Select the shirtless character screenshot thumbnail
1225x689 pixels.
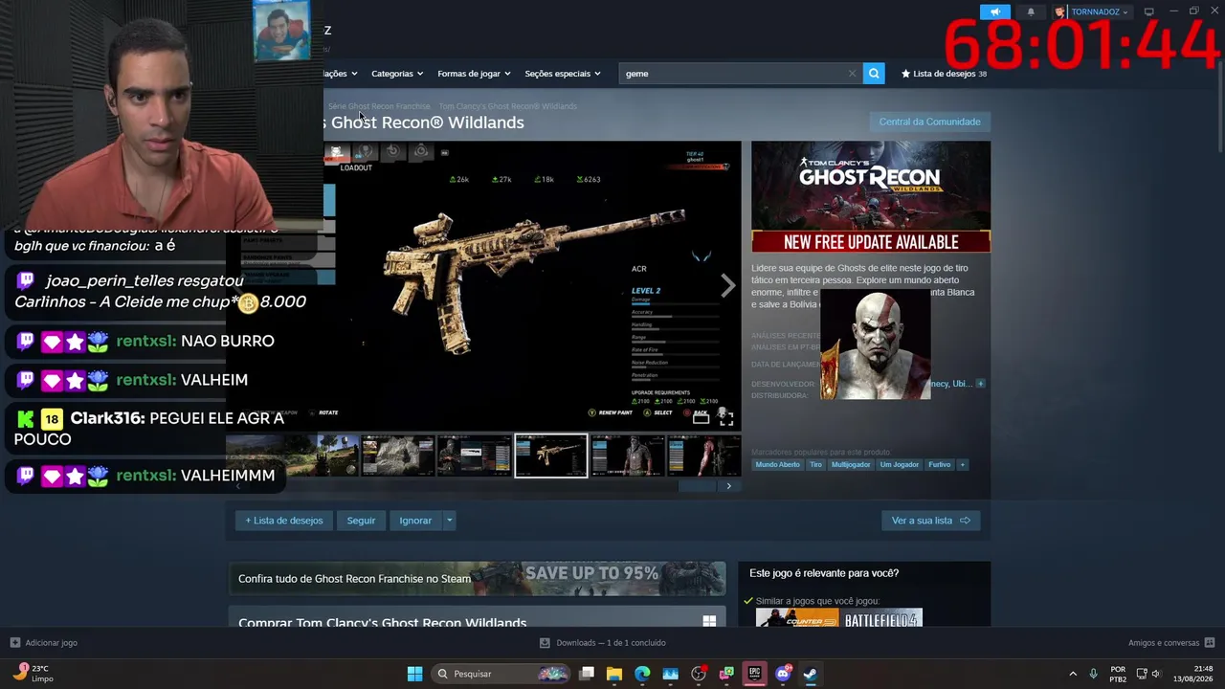click(703, 456)
